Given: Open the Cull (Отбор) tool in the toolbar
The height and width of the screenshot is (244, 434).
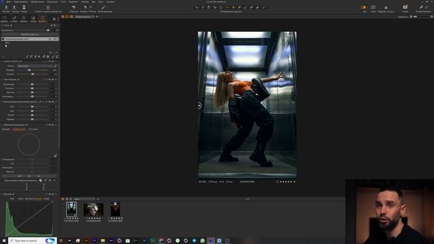Looking at the screenshot, I should [24, 7].
